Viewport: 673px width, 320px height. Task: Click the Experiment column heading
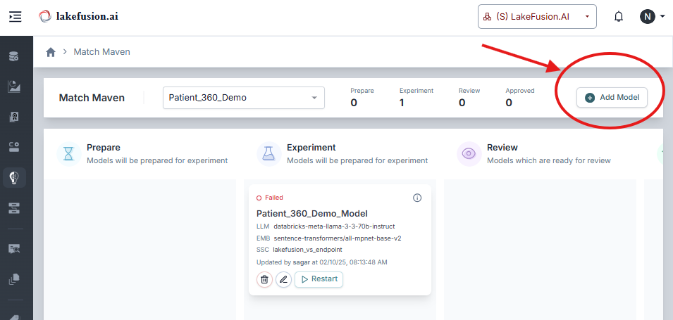[x=311, y=148]
